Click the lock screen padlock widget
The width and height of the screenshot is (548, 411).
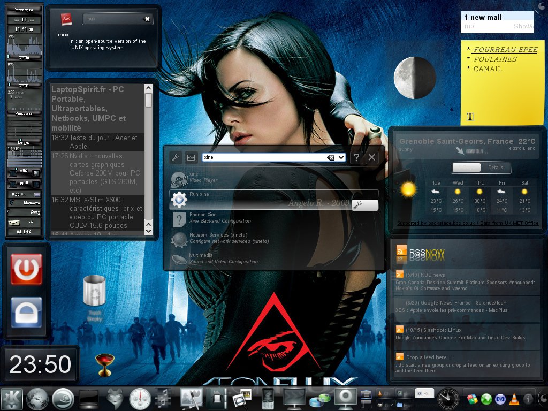tap(27, 313)
